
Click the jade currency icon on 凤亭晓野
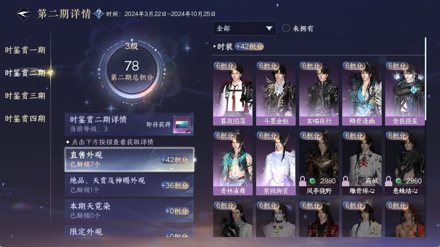tap(312, 181)
